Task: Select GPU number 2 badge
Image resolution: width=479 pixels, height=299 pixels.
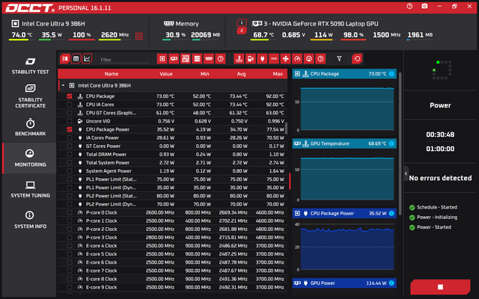Action: 242,31
